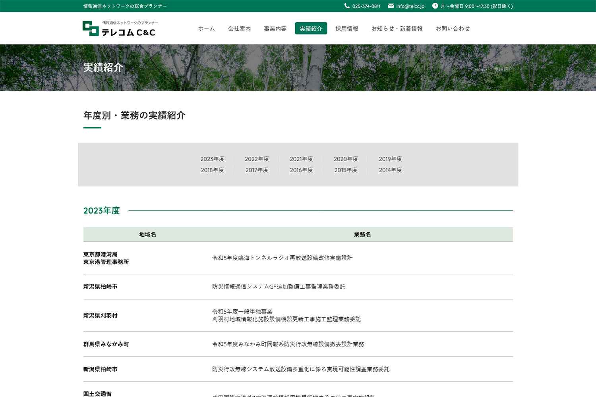Select the 2018年度 year link
The height and width of the screenshot is (397, 596).
(x=212, y=170)
